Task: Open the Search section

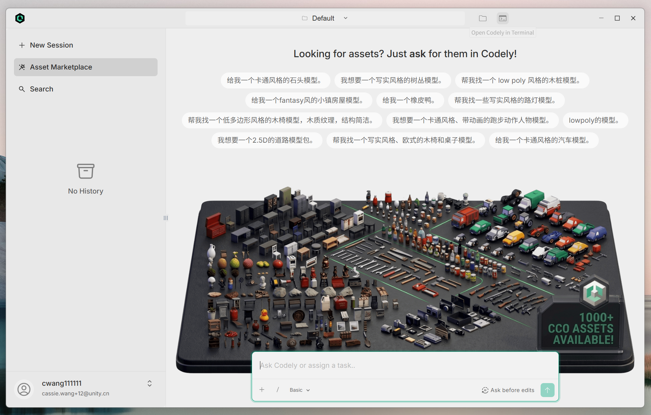Action: tap(86, 89)
